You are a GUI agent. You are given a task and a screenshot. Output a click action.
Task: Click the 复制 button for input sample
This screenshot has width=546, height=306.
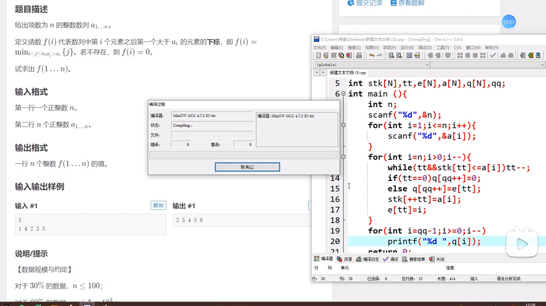[158, 205]
